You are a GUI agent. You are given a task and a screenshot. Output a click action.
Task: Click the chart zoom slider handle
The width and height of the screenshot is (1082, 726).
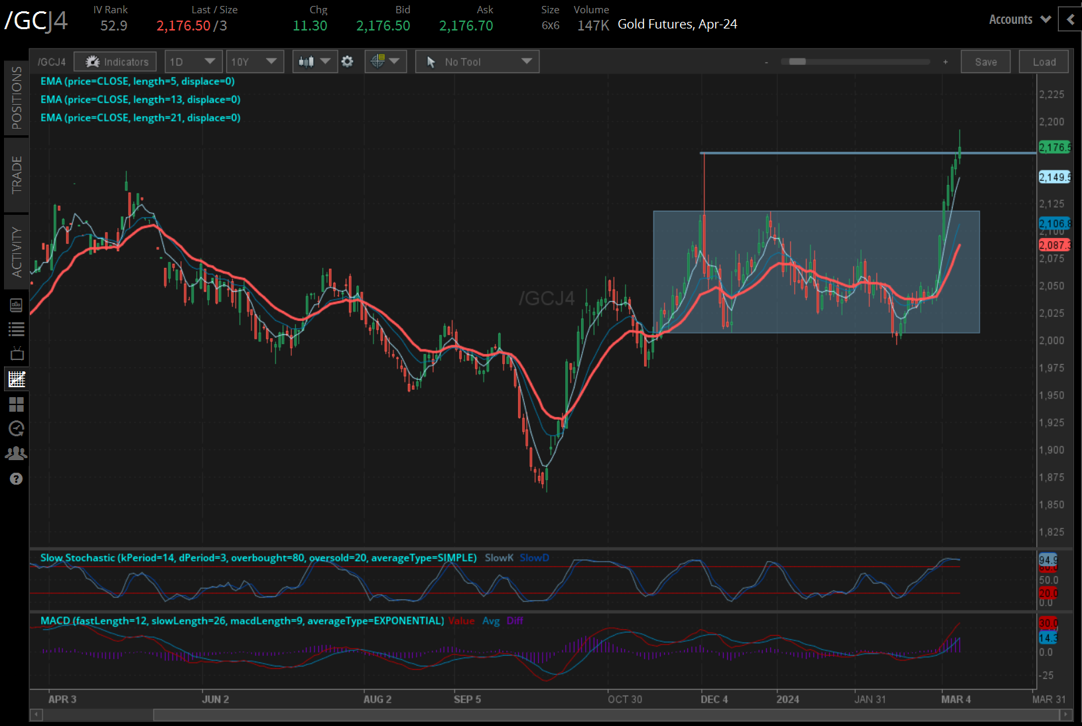(x=797, y=62)
